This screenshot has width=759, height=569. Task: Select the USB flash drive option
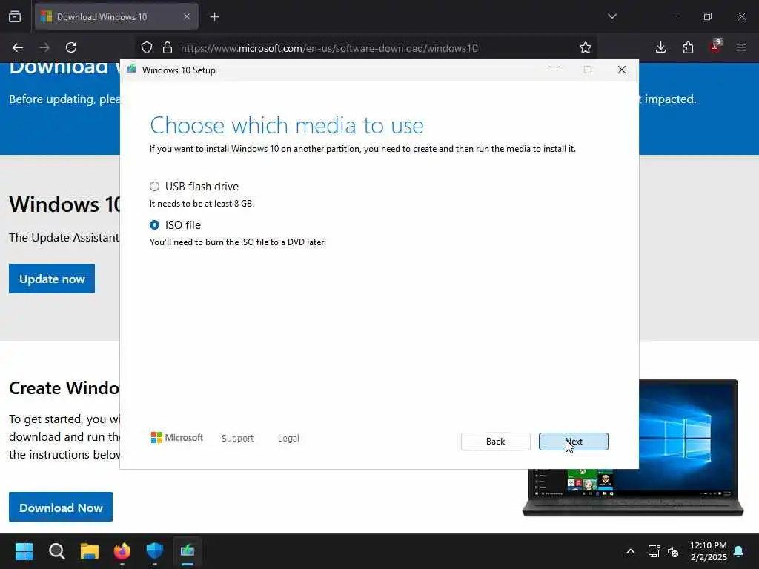coord(154,186)
